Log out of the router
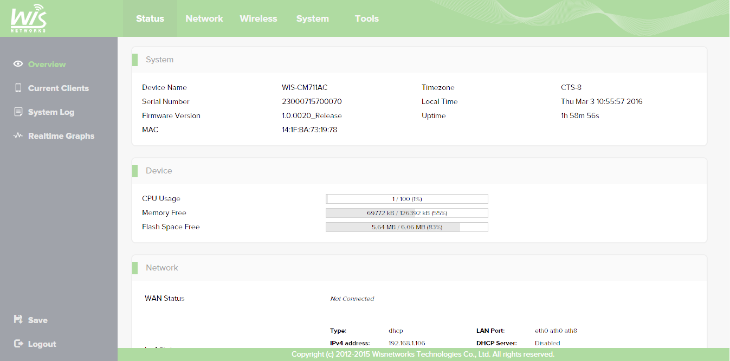730x361 pixels. (x=42, y=344)
